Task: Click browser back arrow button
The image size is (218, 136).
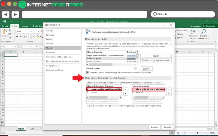Action: pos(5,14)
